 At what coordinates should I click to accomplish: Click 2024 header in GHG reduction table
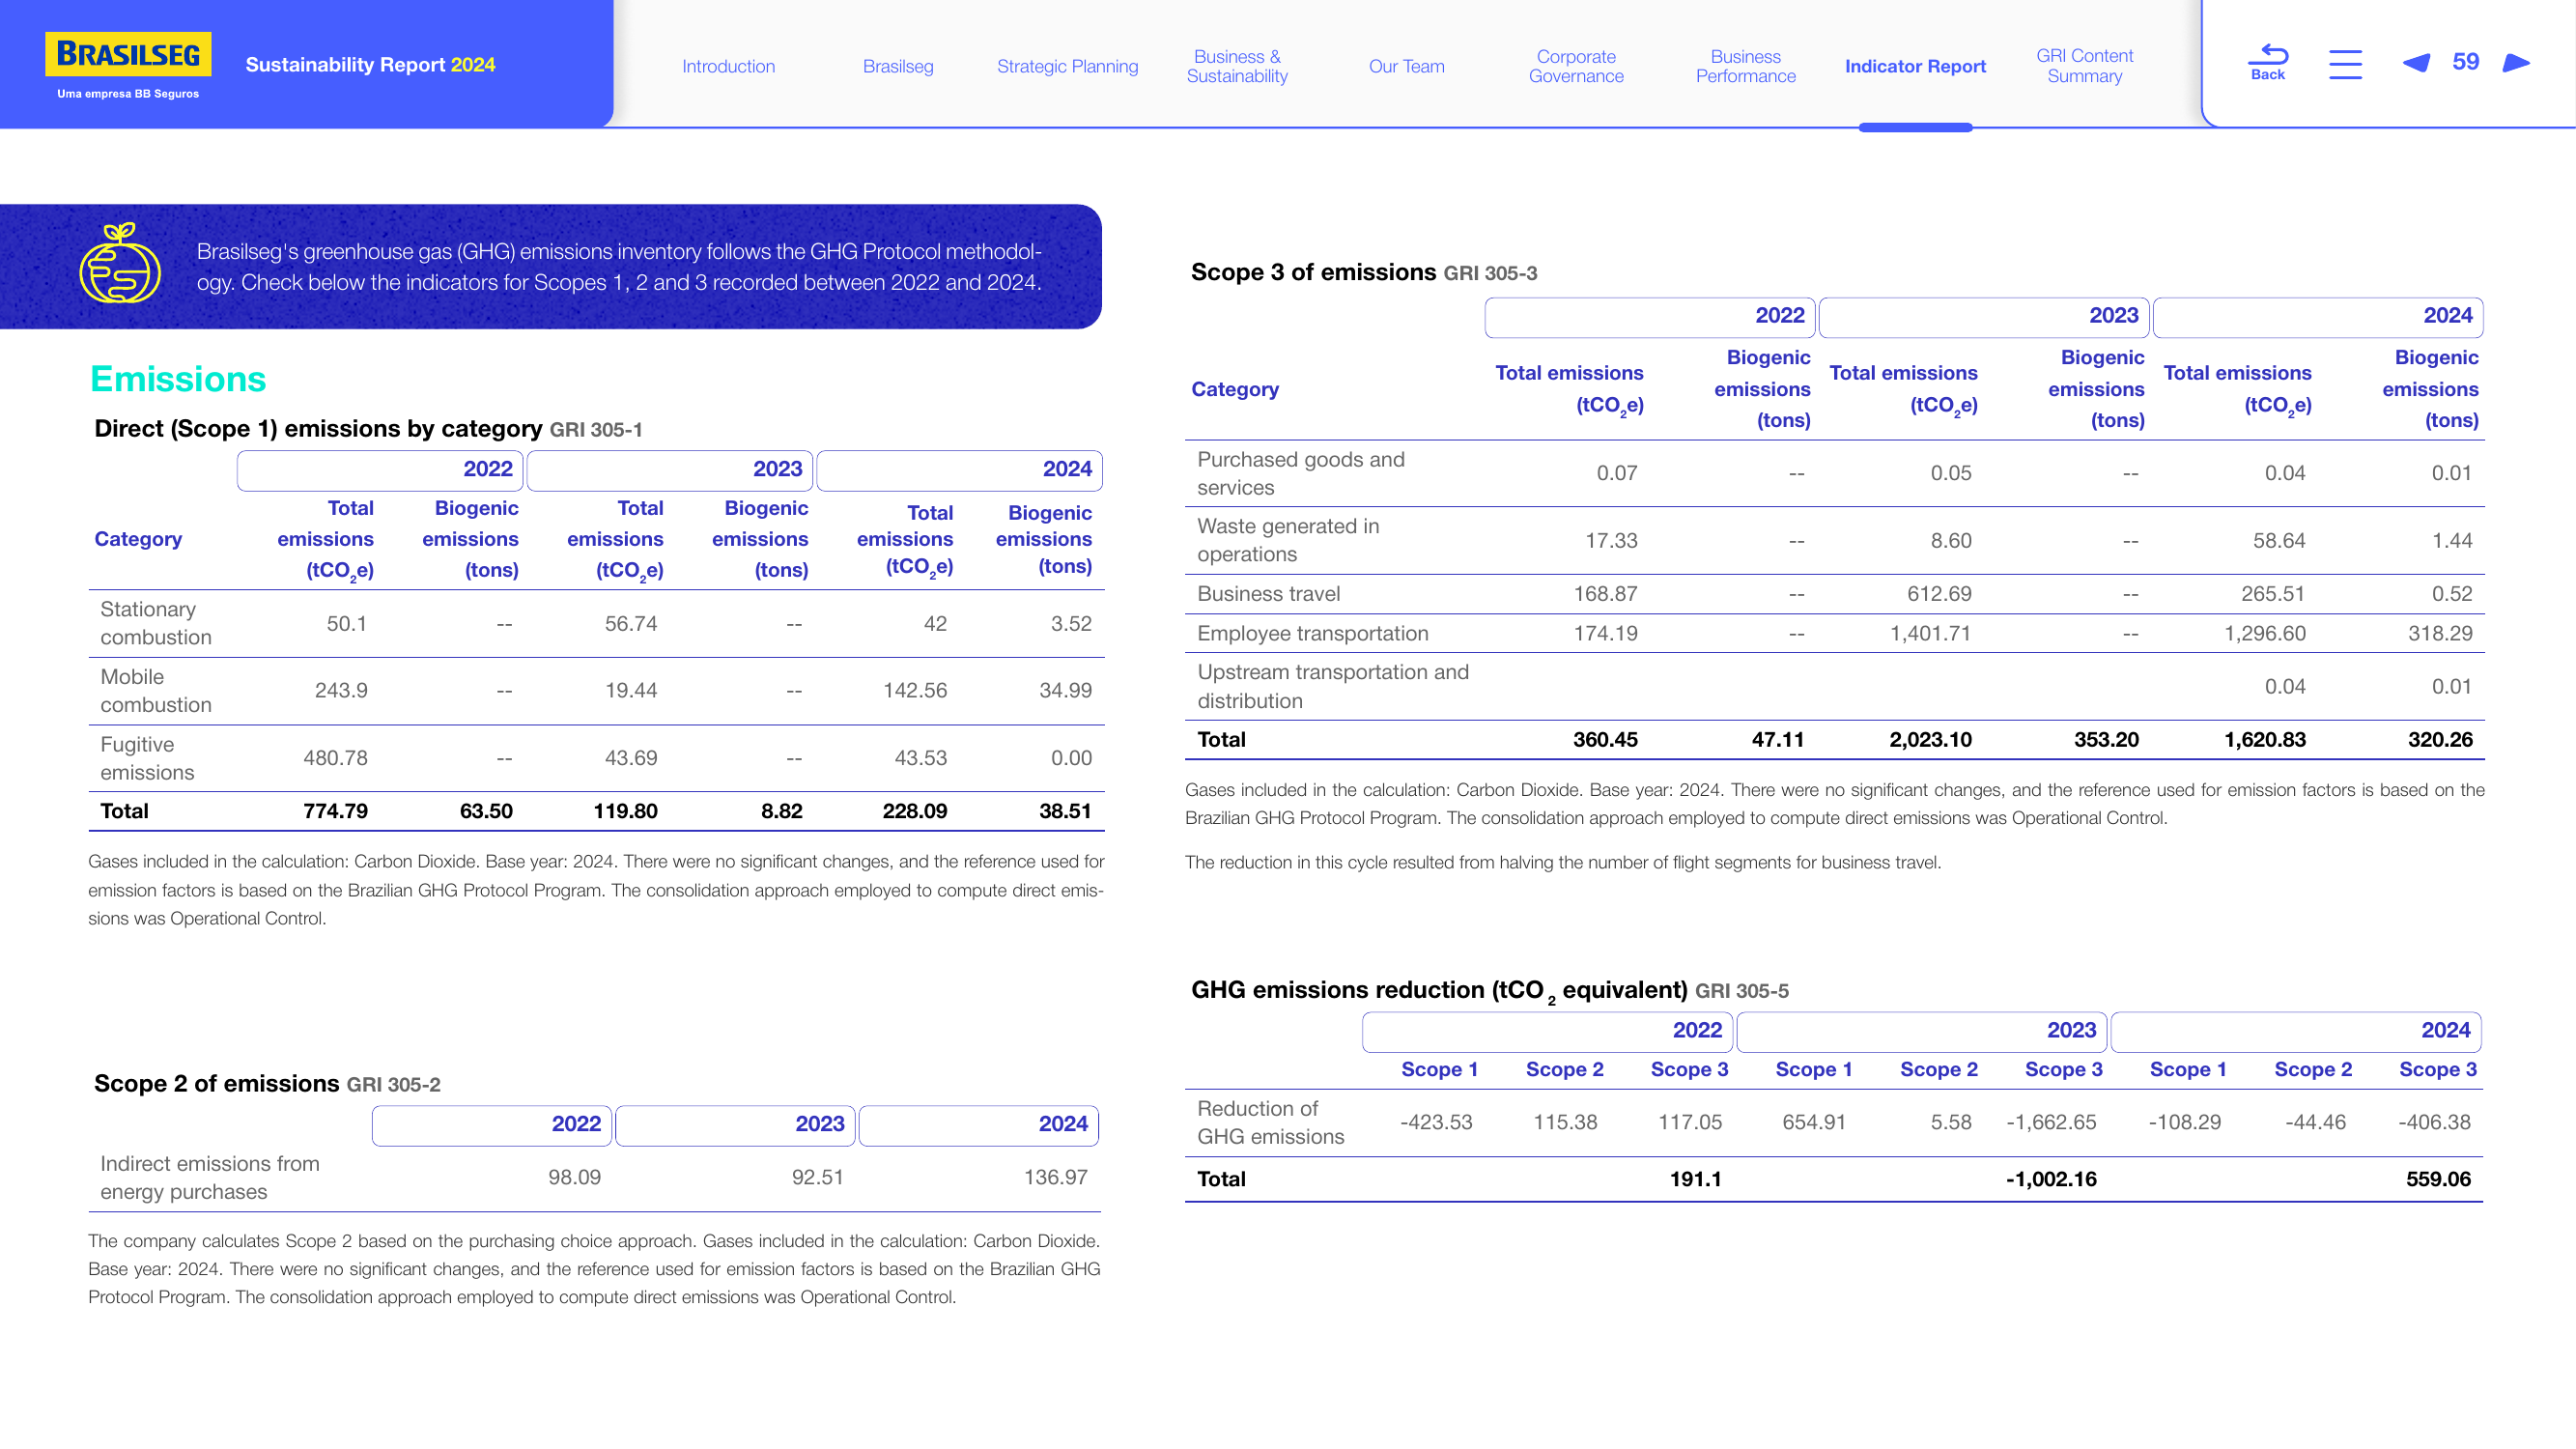tap(2296, 1031)
